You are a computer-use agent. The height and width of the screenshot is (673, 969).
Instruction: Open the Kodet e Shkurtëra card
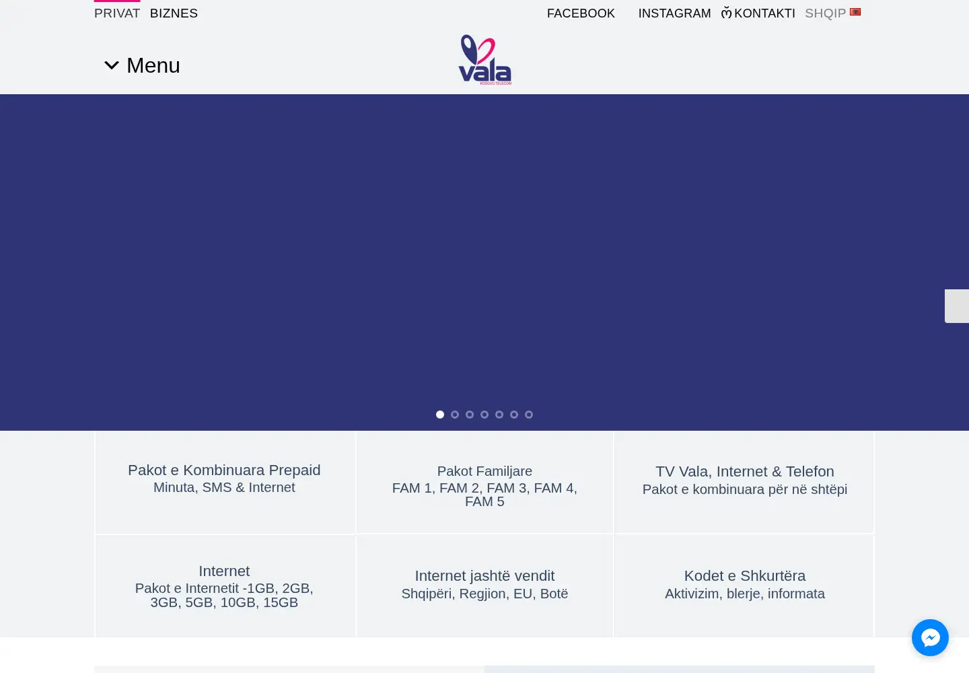click(x=744, y=586)
